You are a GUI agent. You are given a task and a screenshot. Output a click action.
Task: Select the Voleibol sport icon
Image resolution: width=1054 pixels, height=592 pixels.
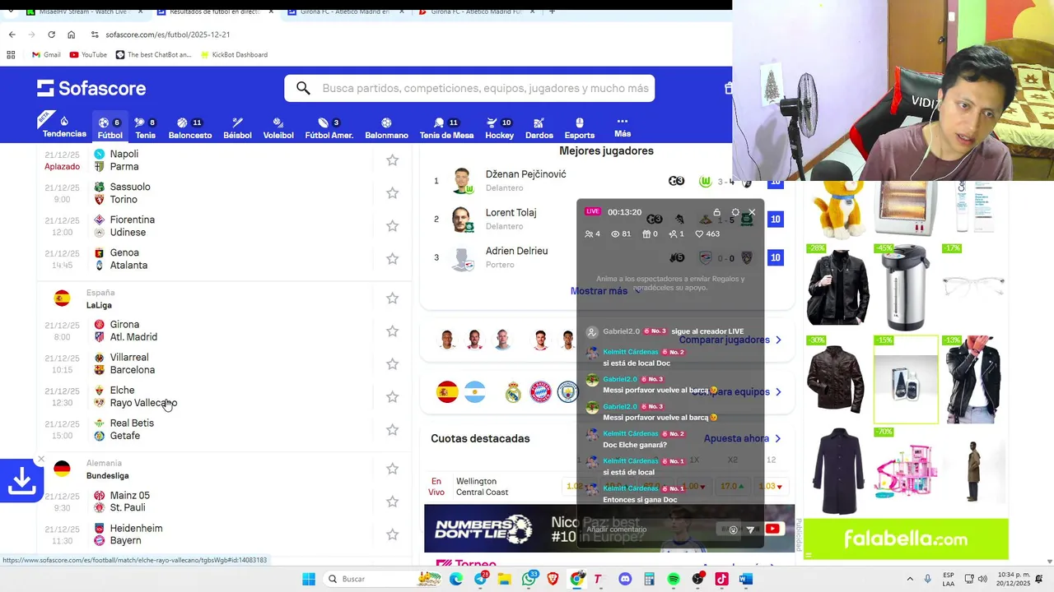pos(278,123)
